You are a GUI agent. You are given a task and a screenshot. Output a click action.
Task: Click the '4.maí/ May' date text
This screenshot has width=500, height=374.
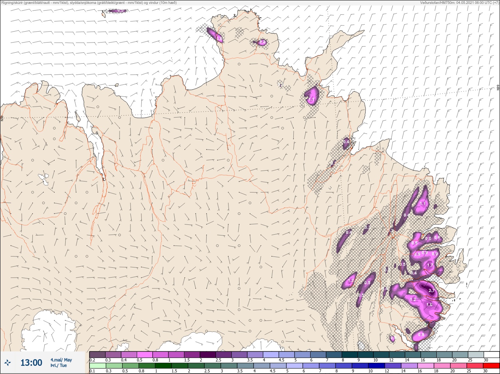(61, 360)
